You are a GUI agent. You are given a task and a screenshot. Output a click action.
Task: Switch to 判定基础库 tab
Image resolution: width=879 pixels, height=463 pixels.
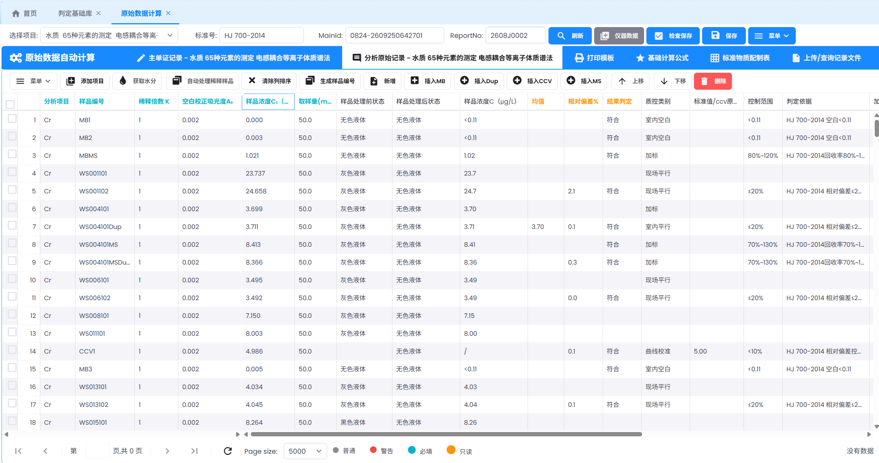click(x=75, y=14)
